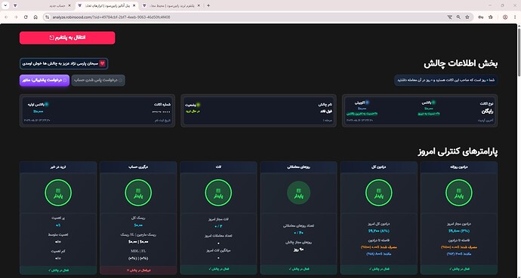Click the zoom magnifier icon in address bar
This screenshot has width=521, height=278.
click(x=458, y=17)
